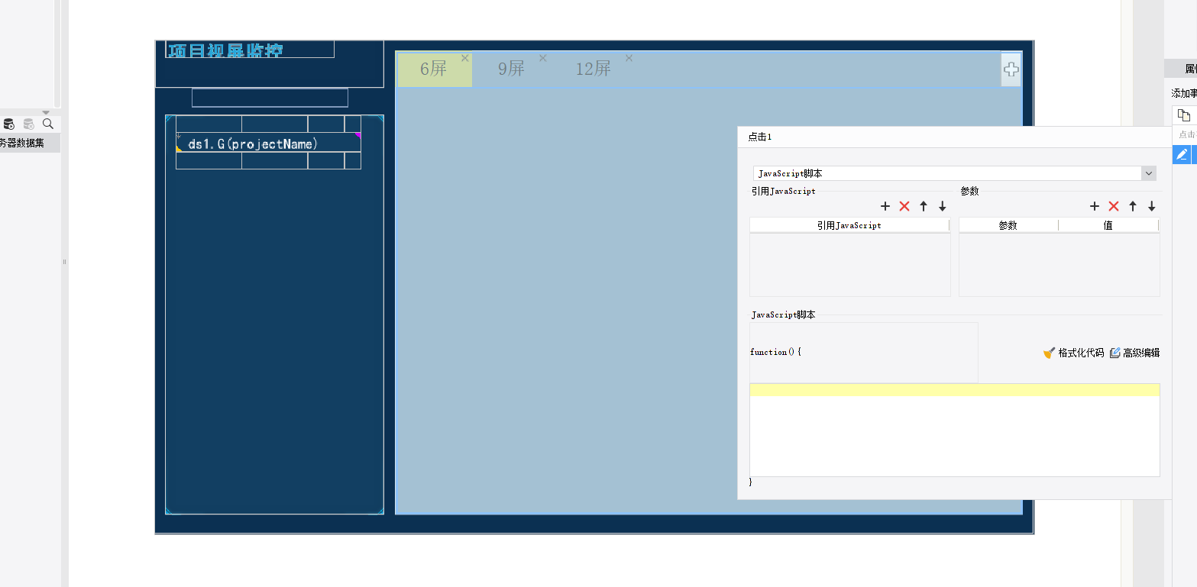Click the 点击1 event title
Screen dimensions: 1197x587
click(x=760, y=137)
